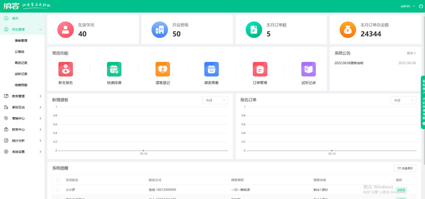Image resolution: width=425 pixels, height=199 pixels.
Task: Collapse the 招生管理 menu chevron
Action: [x=40, y=29]
